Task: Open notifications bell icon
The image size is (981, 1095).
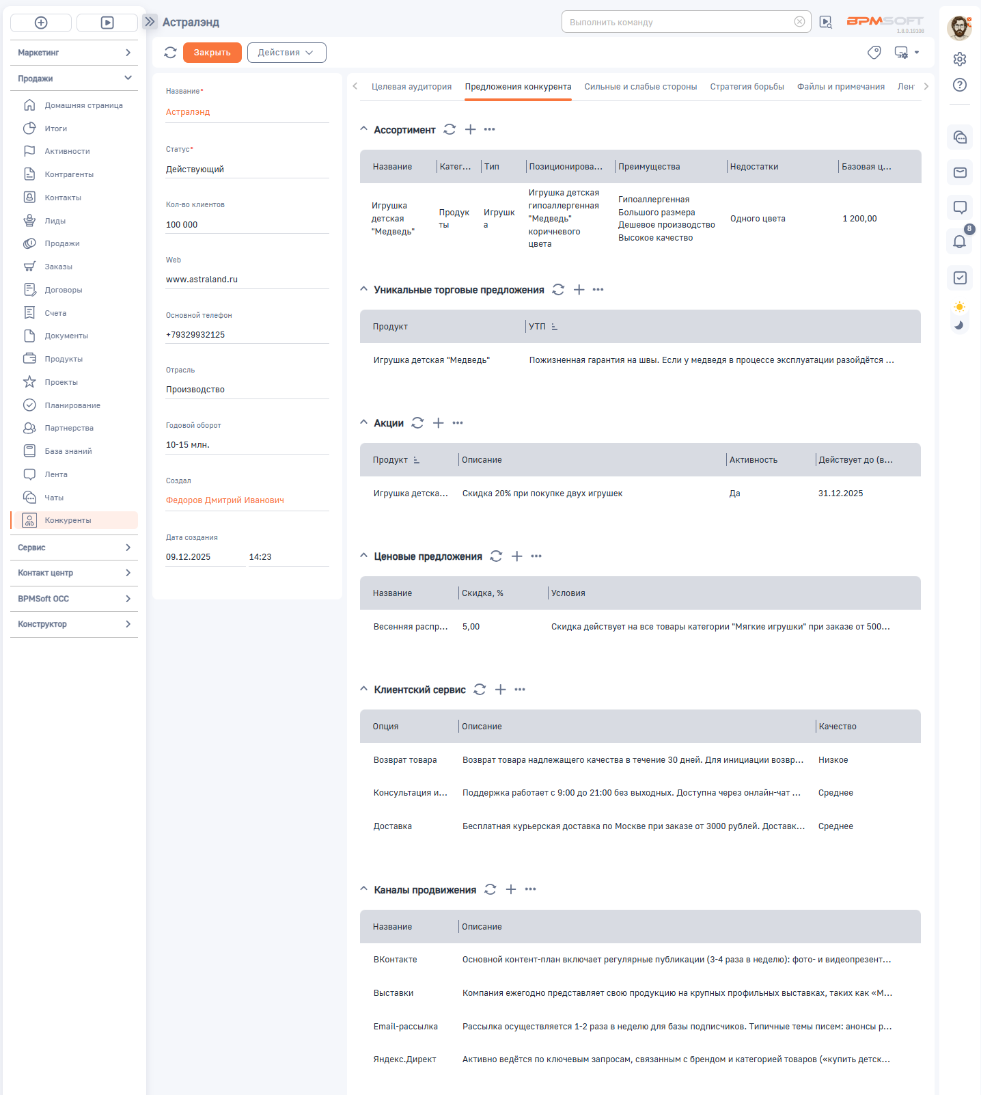Action: pos(959,241)
